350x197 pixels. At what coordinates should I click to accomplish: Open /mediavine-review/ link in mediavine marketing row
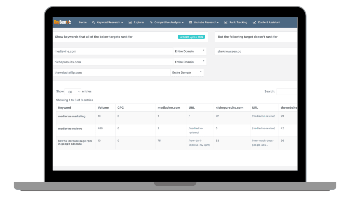click(264, 116)
